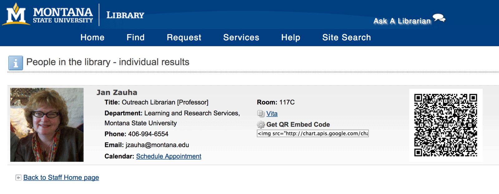The height and width of the screenshot is (194, 499).
Task: Go back to Staff Home page link
Action: [61, 178]
